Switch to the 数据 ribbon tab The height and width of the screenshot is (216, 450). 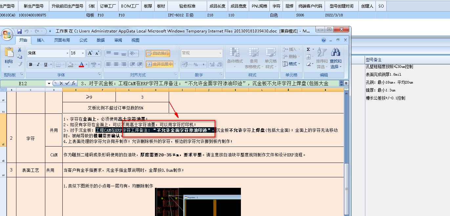point(101,40)
